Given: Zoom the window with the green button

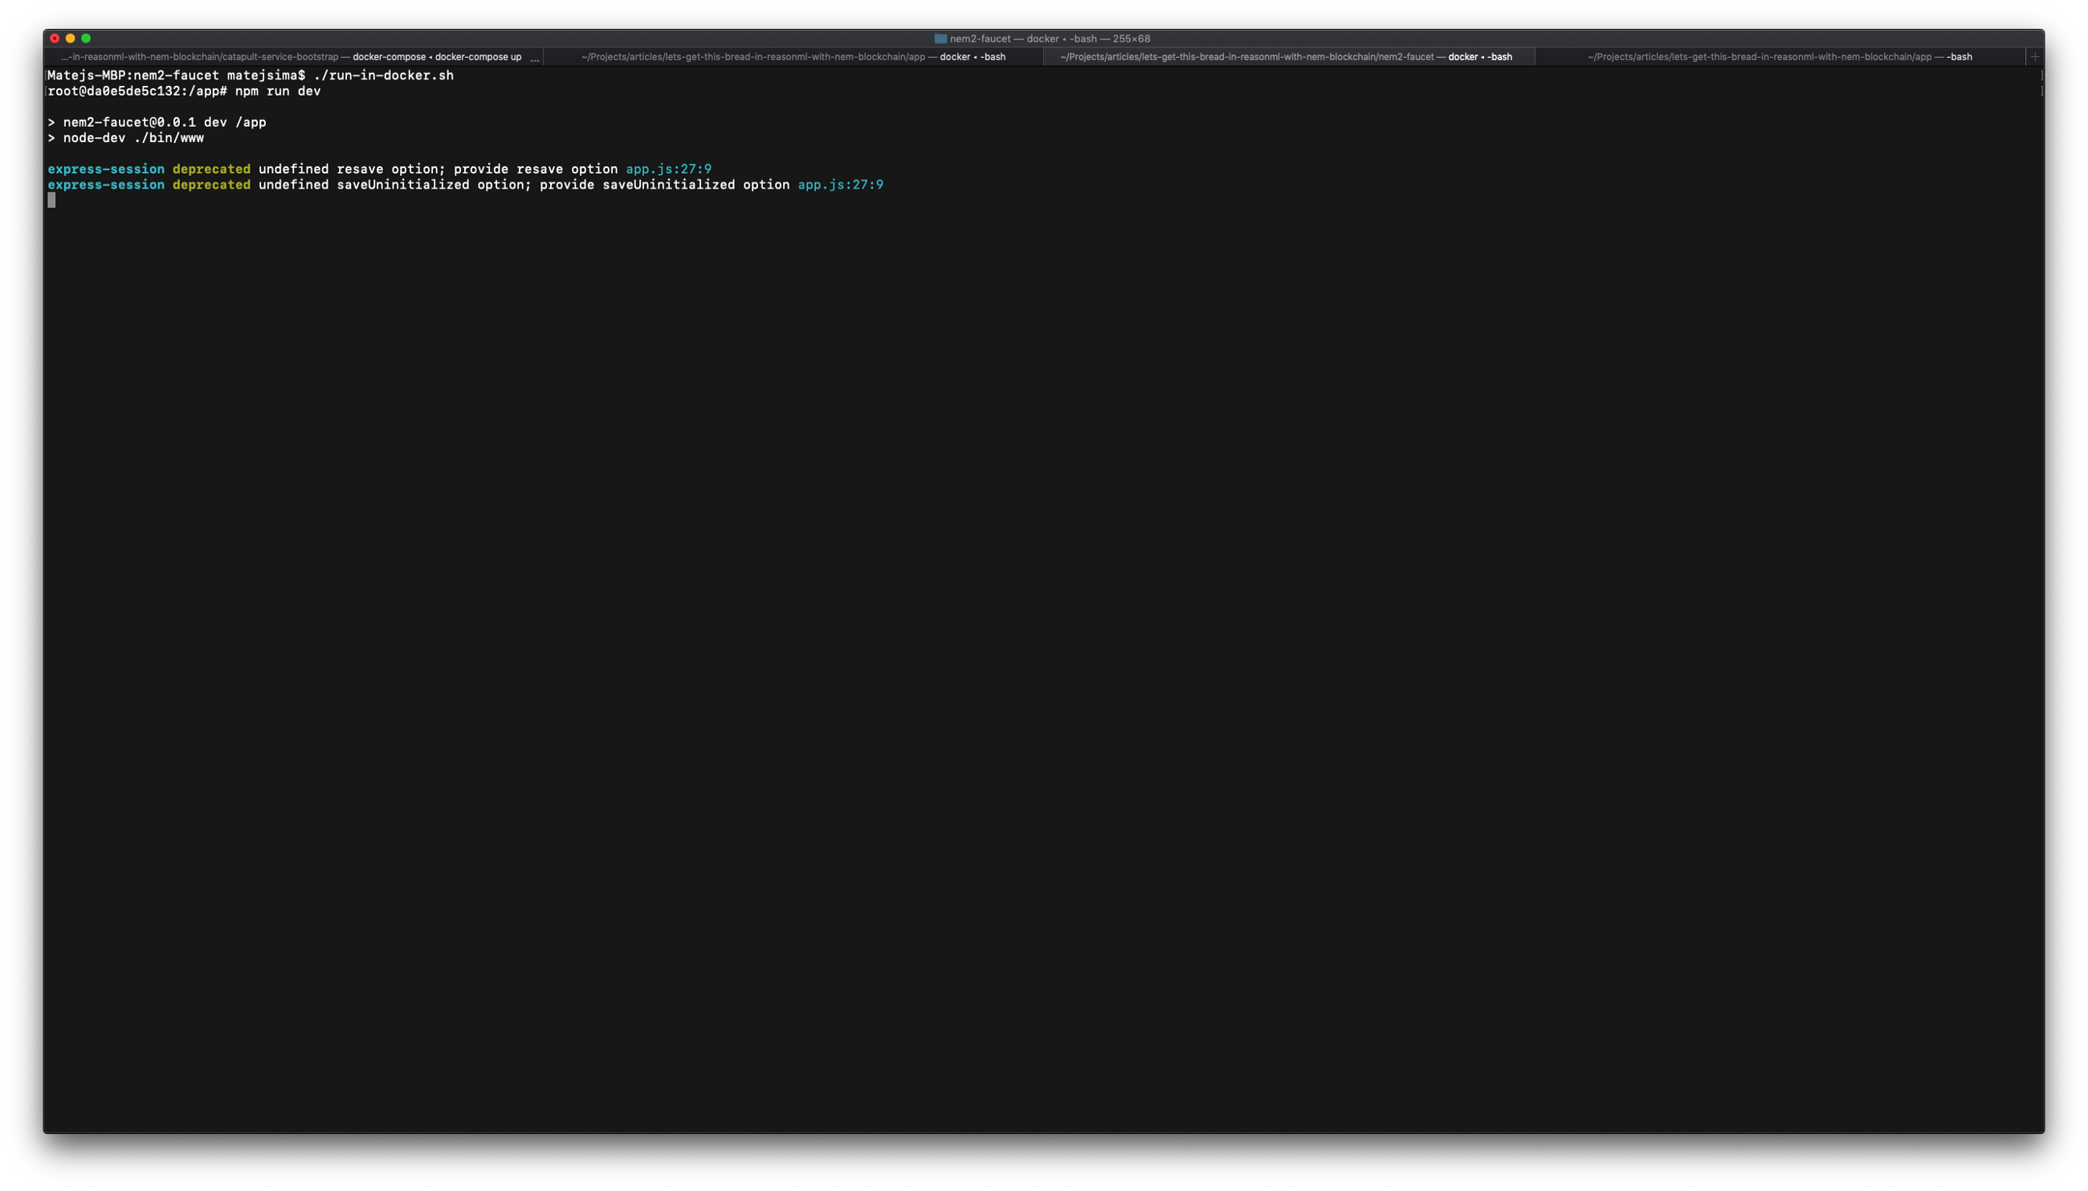Looking at the screenshot, I should coord(86,39).
